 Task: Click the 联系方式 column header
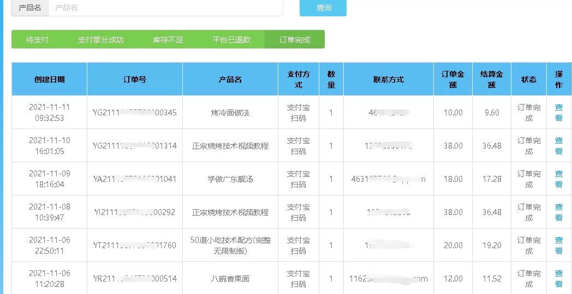pyautogui.click(x=389, y=79)
